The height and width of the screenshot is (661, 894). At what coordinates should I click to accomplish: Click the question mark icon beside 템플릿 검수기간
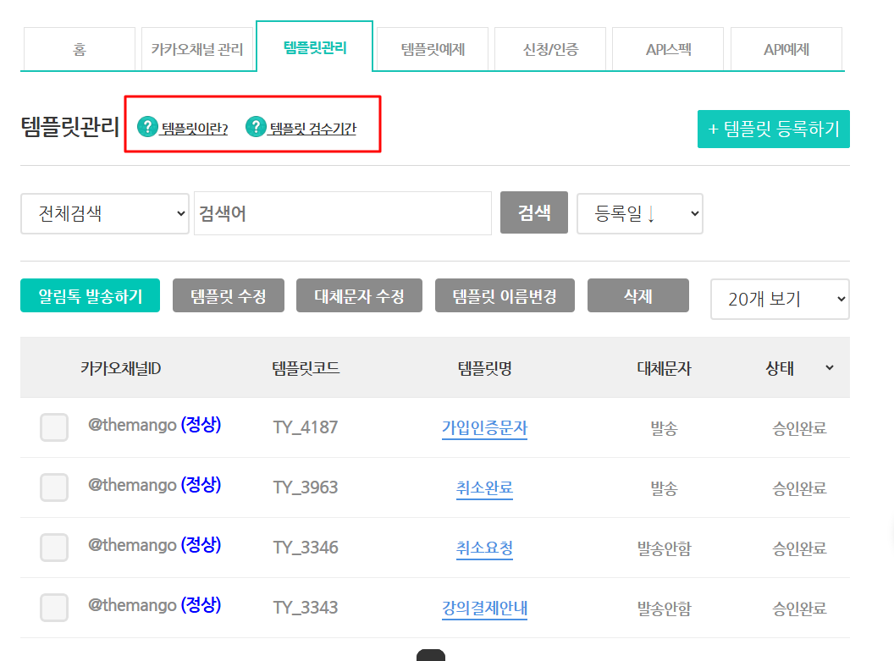point(256,128)
